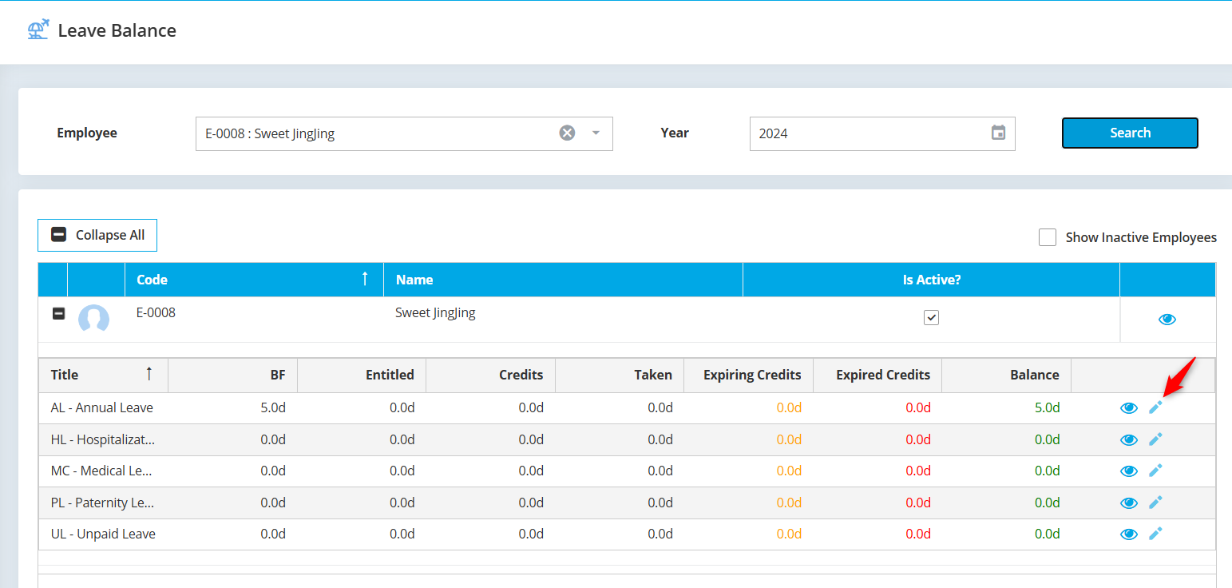The height and width of the screenshot is (588, 1232).
Task: Click the BF column header
Action: [x=232, y=375]
